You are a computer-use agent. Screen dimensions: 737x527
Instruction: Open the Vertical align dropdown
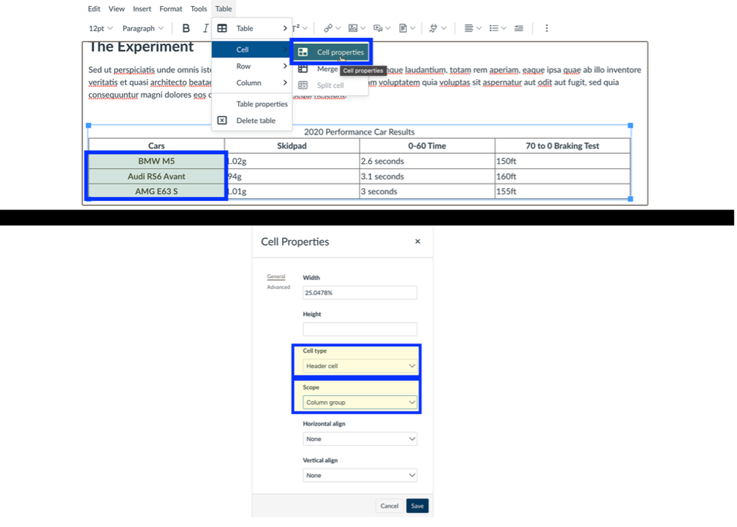[x=360, y=476]
